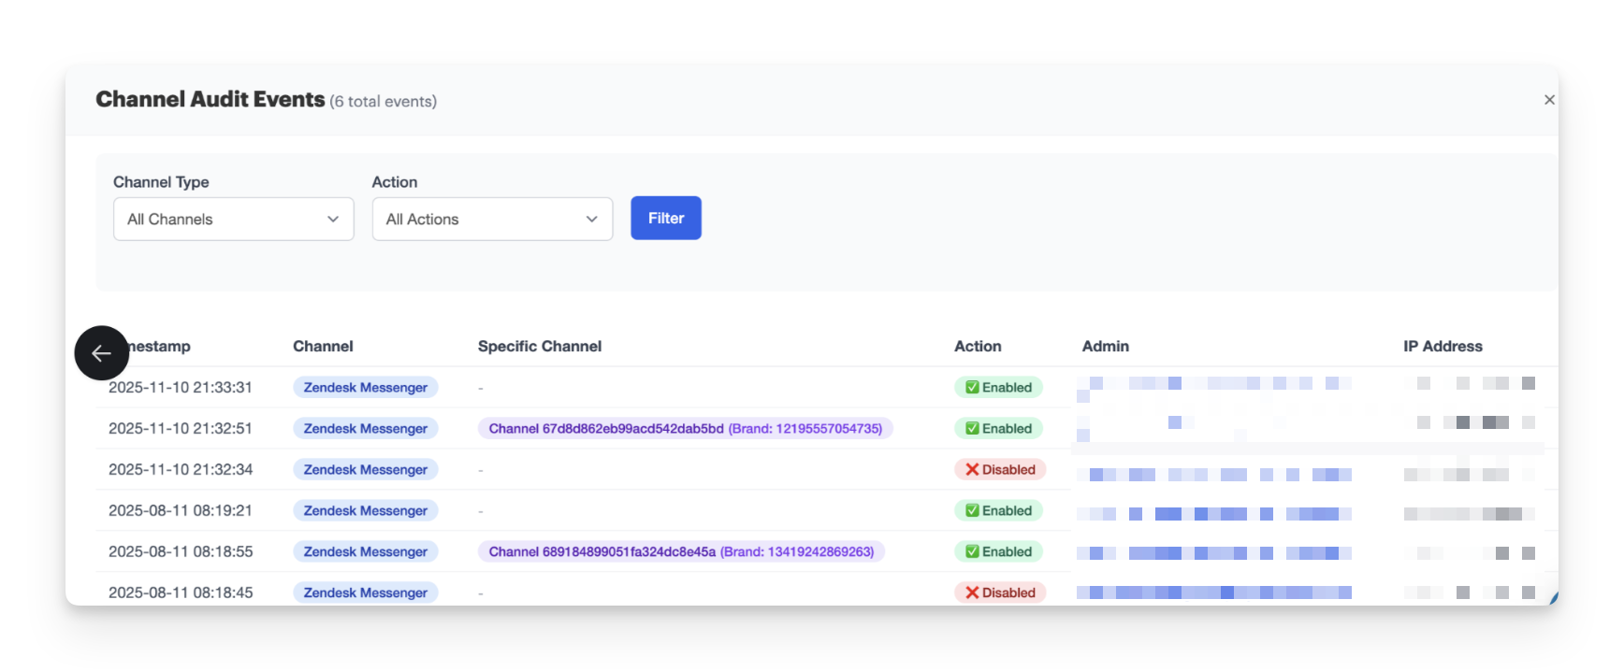Select the 2025-11-10 21:32:34 timestamp cell
1624x671 pixels.
tap(181, 470)
